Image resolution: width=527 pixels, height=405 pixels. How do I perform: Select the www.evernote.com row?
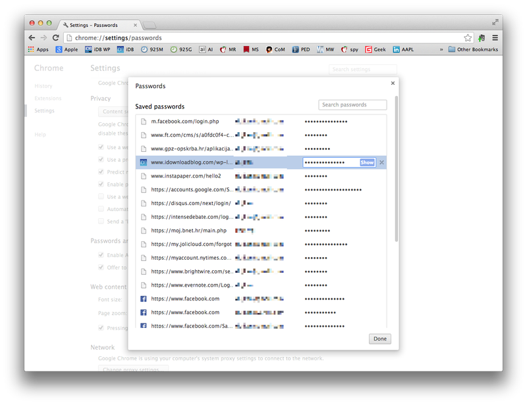[261, 285]
